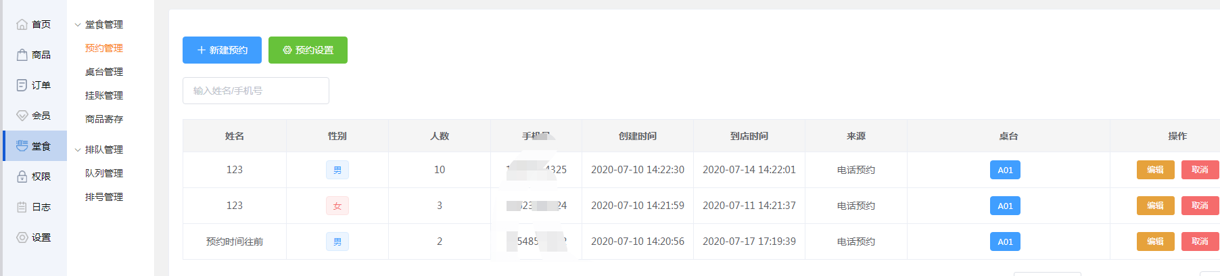1220x276 pixels.
Task: Click the 新建预约 button
Action: coord(222,50)
